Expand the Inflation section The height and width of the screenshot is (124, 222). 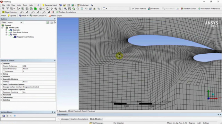click(x=1, y=76)
